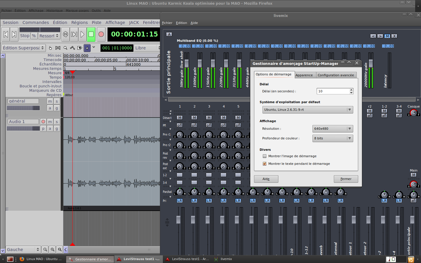Click the Fermer button
The height and width of the screenshot is (263, 421).
coord(346,179)
